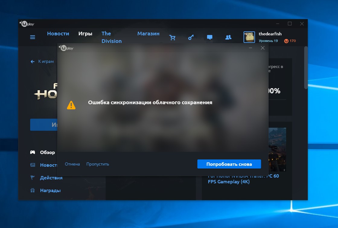Viewport: 338px width, 228px height.
Task: Open the hamburger menu in Uplay
Action: click(x=33, y=37)
